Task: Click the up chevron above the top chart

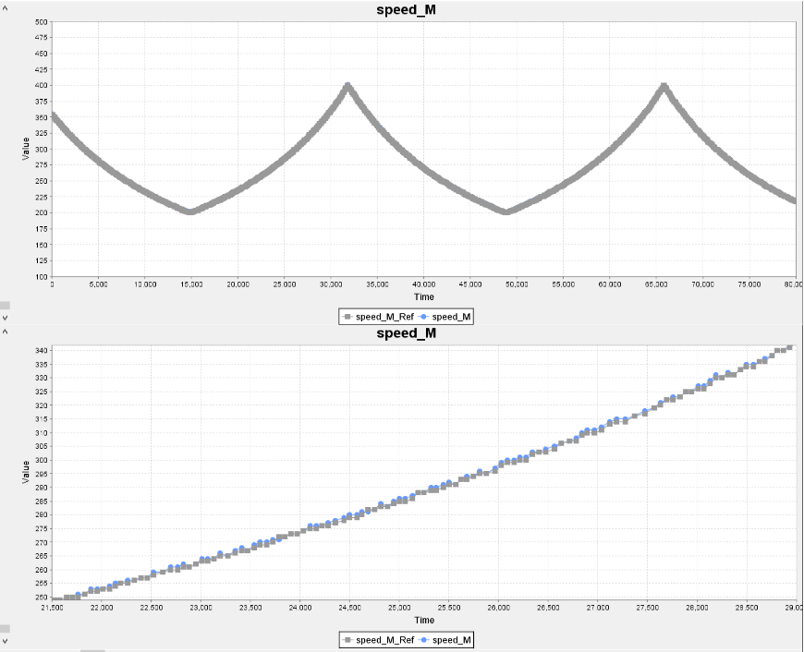Action: pyautogui.click(x=5, y=8)
